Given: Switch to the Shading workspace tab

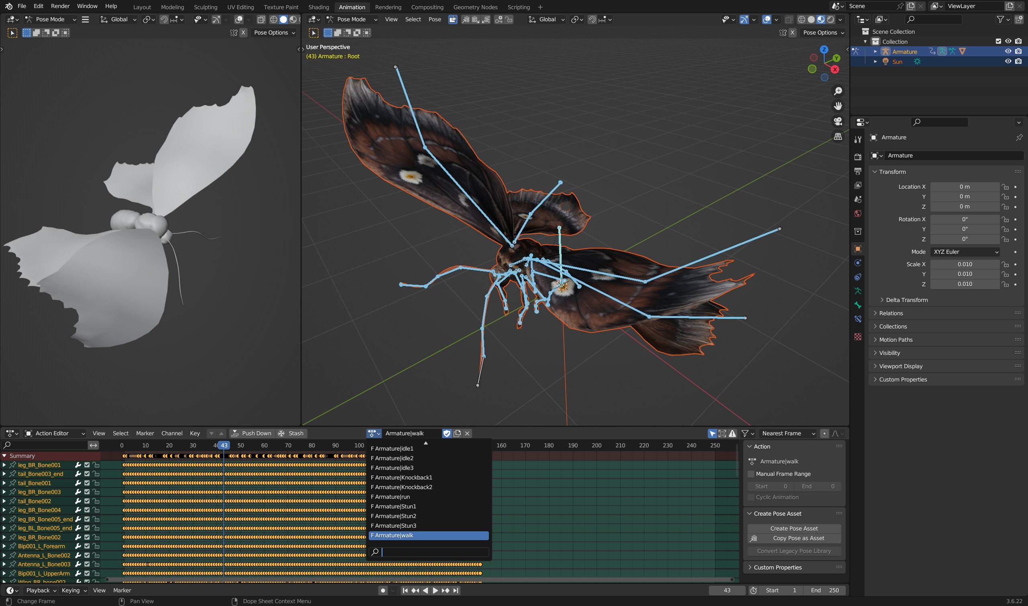Looking at the screenshot, I should [x=319, y=6].
